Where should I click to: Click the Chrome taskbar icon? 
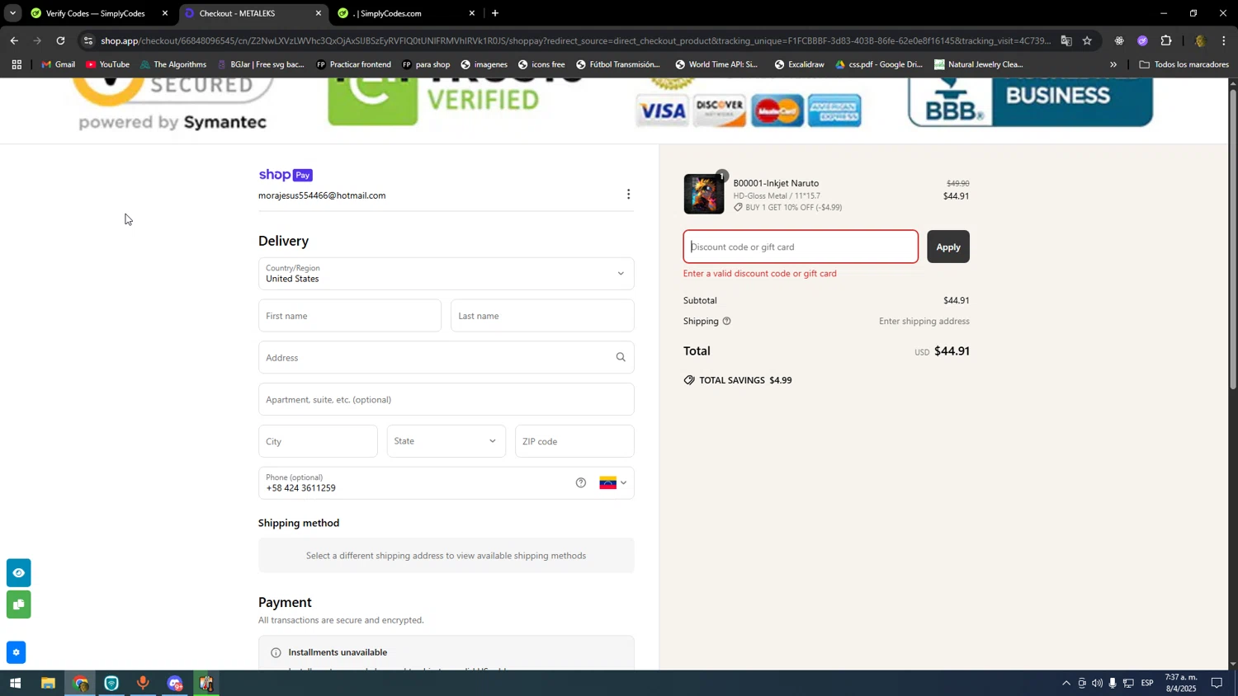[x=80, y=683]
